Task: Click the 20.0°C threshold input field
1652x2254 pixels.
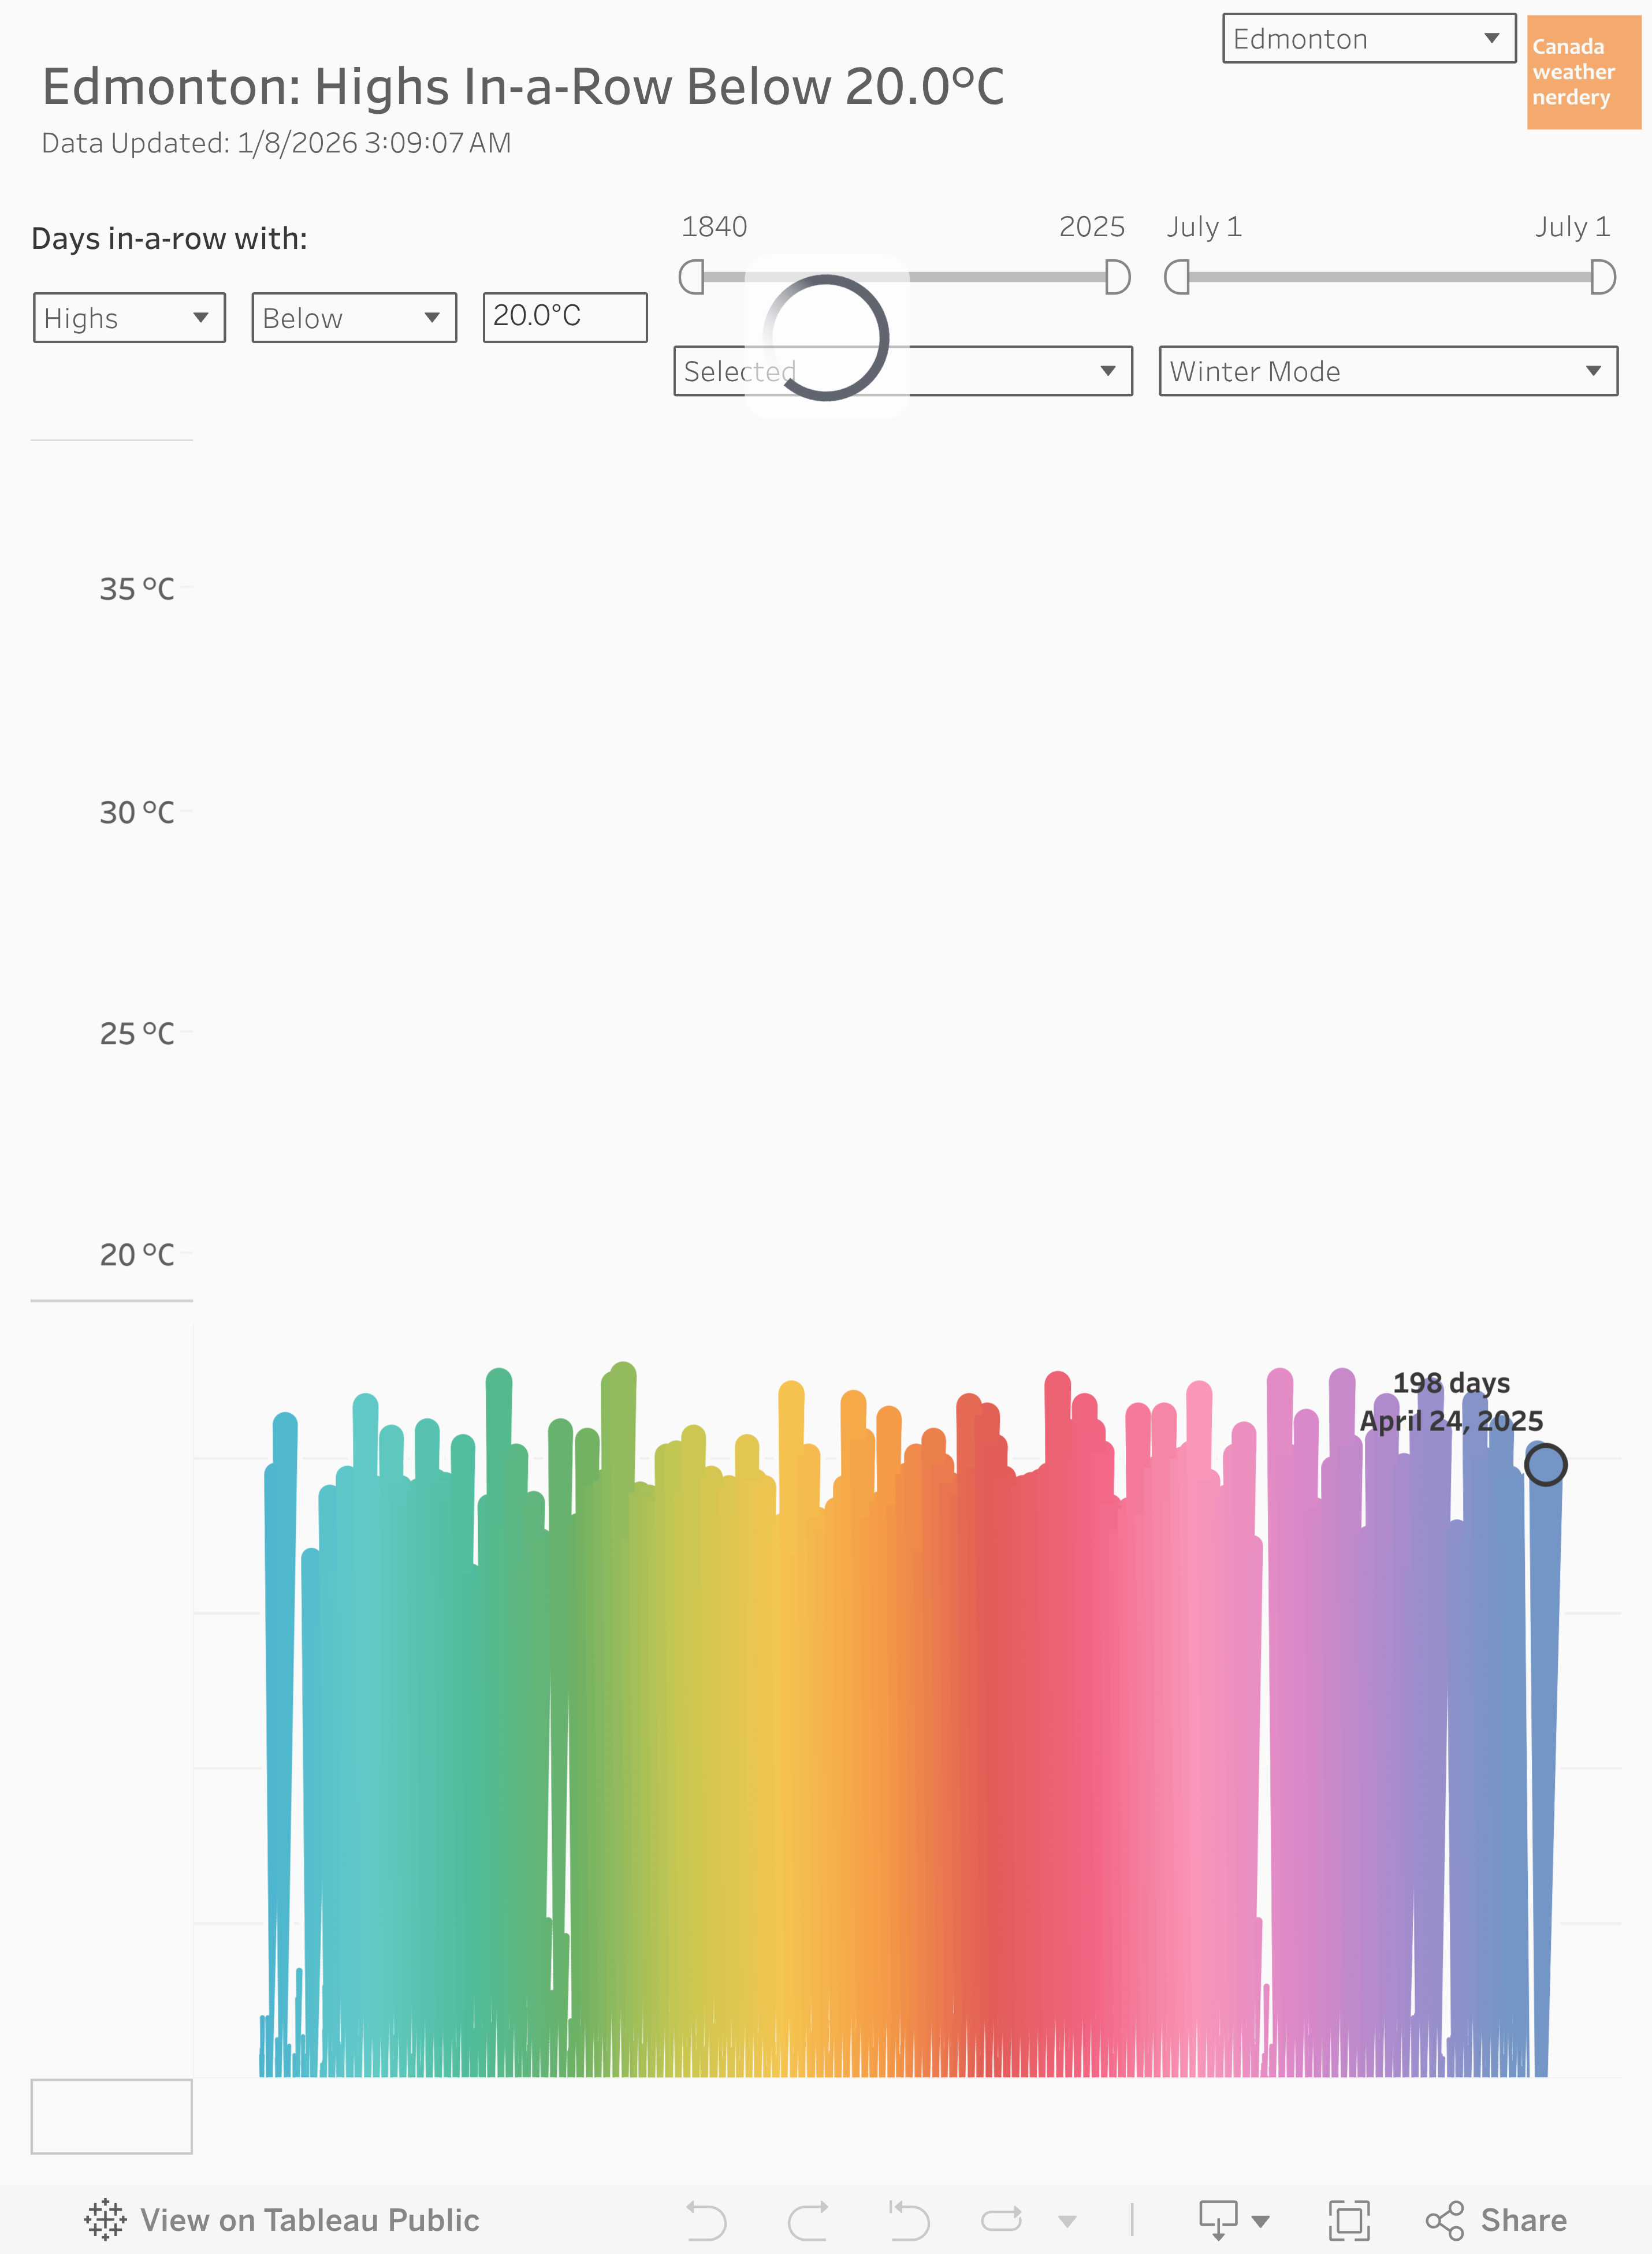Action: [565, 317]
